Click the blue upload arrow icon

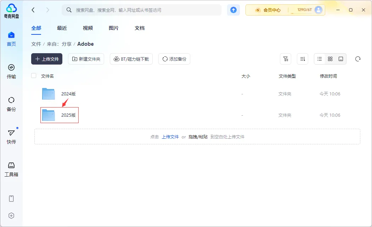(233, 10)
